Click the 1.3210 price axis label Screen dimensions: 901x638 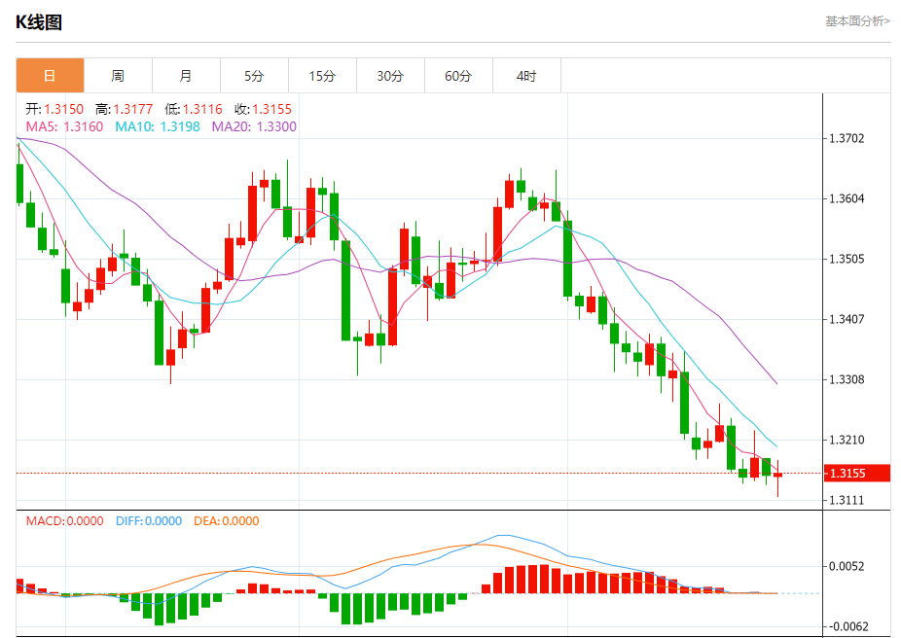click(847, 440)
